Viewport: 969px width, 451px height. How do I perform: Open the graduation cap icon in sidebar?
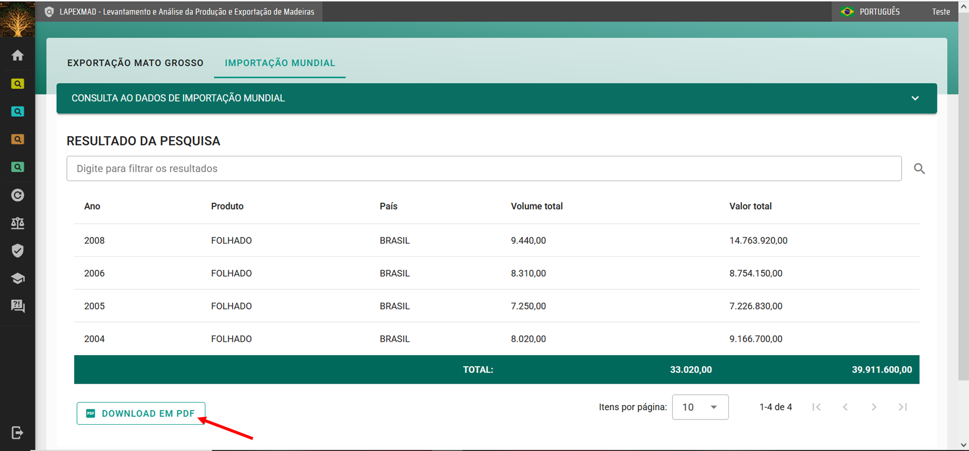(x=17, y=279)
